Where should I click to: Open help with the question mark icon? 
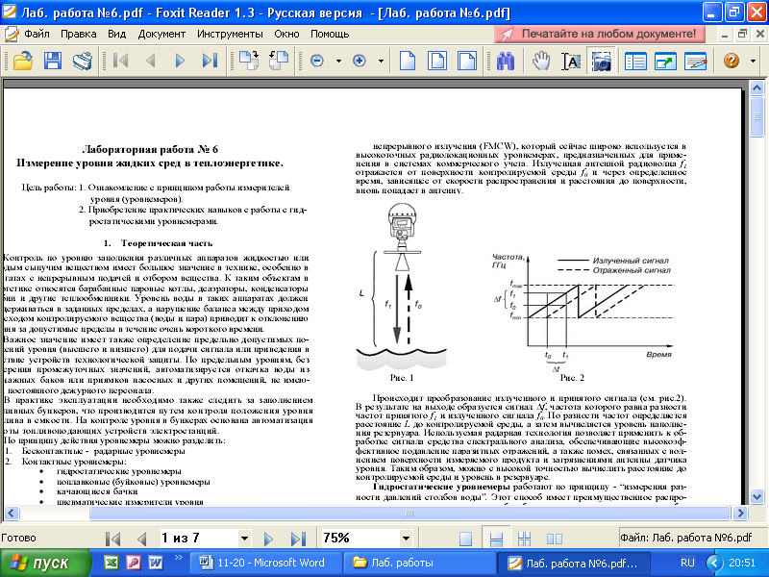click(x=732, y=62)
